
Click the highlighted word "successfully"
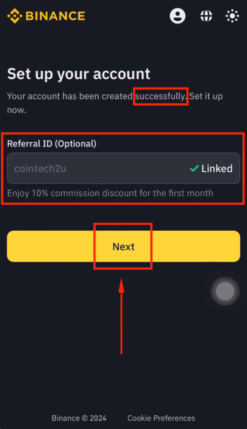(160, 96)
